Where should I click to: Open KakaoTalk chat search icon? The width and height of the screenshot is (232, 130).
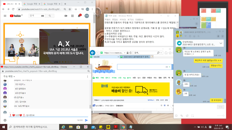pyautogui.click(x=198, y=36)
